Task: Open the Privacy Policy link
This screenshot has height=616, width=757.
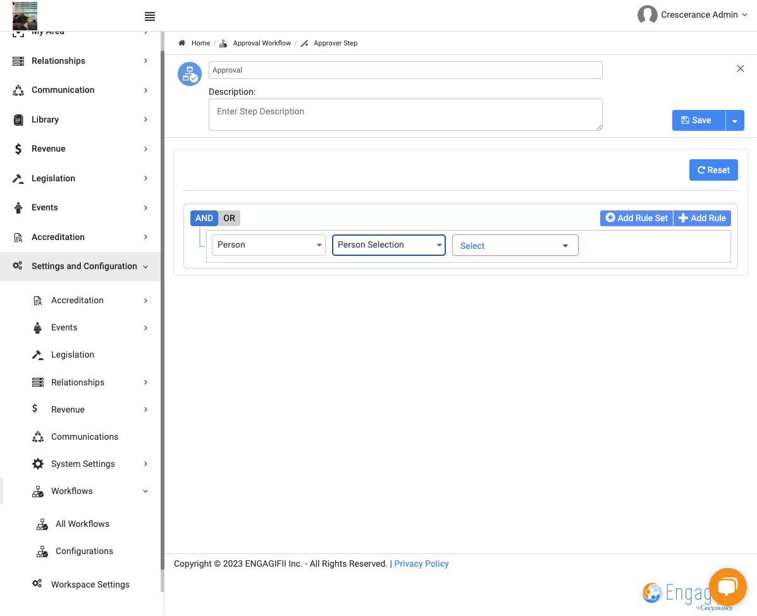Action: (421, 564)
